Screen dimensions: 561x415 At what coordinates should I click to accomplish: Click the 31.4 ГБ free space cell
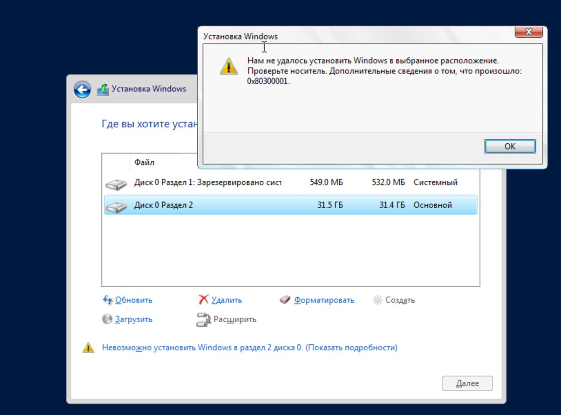point(392,205)
